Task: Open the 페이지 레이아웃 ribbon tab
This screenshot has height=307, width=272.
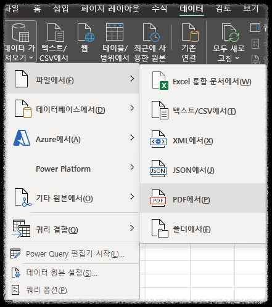Action: (x=110, y=9)
